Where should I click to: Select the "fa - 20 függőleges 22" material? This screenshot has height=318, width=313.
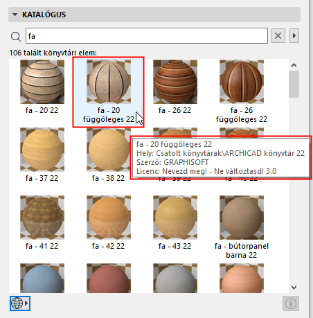pos(109,91)
